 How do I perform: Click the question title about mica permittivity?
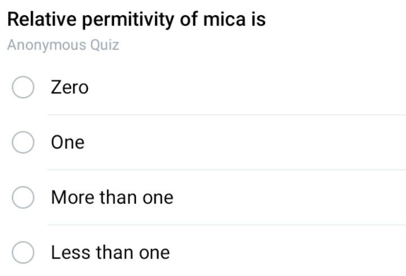pyautogui.click(x=136, y=20)
